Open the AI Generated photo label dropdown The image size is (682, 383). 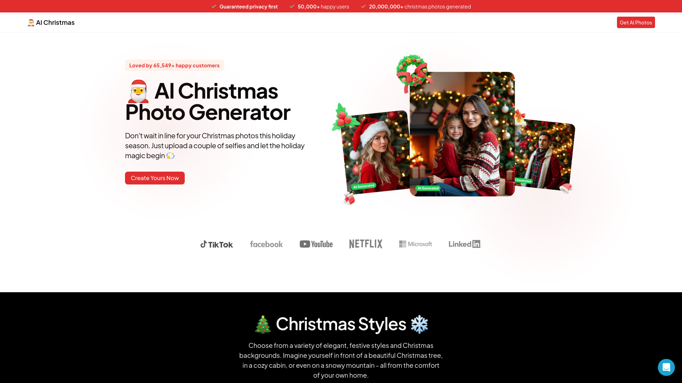[x=428, y=188]
